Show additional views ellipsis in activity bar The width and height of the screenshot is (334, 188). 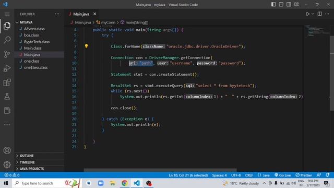tap(7, 125)
